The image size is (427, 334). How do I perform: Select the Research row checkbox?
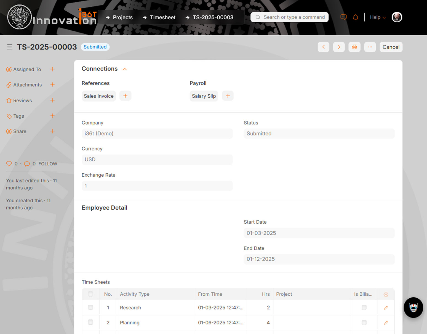pos(90,308)
